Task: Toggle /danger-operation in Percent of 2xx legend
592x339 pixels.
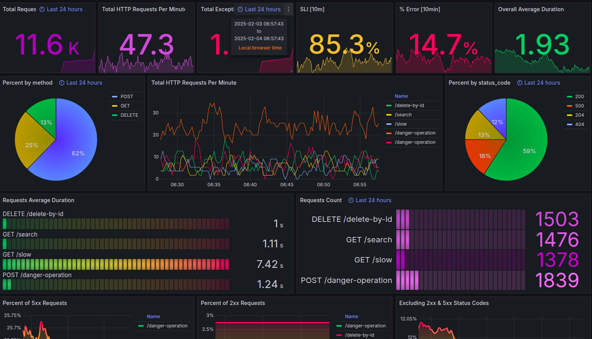Action: point(365,326)
